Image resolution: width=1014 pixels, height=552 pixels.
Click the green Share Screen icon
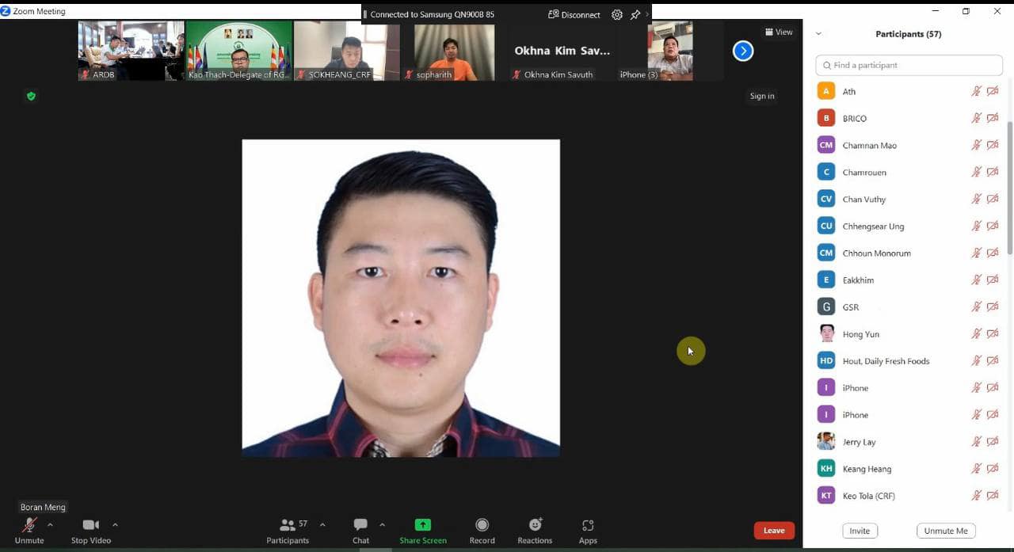click(423, 525)
